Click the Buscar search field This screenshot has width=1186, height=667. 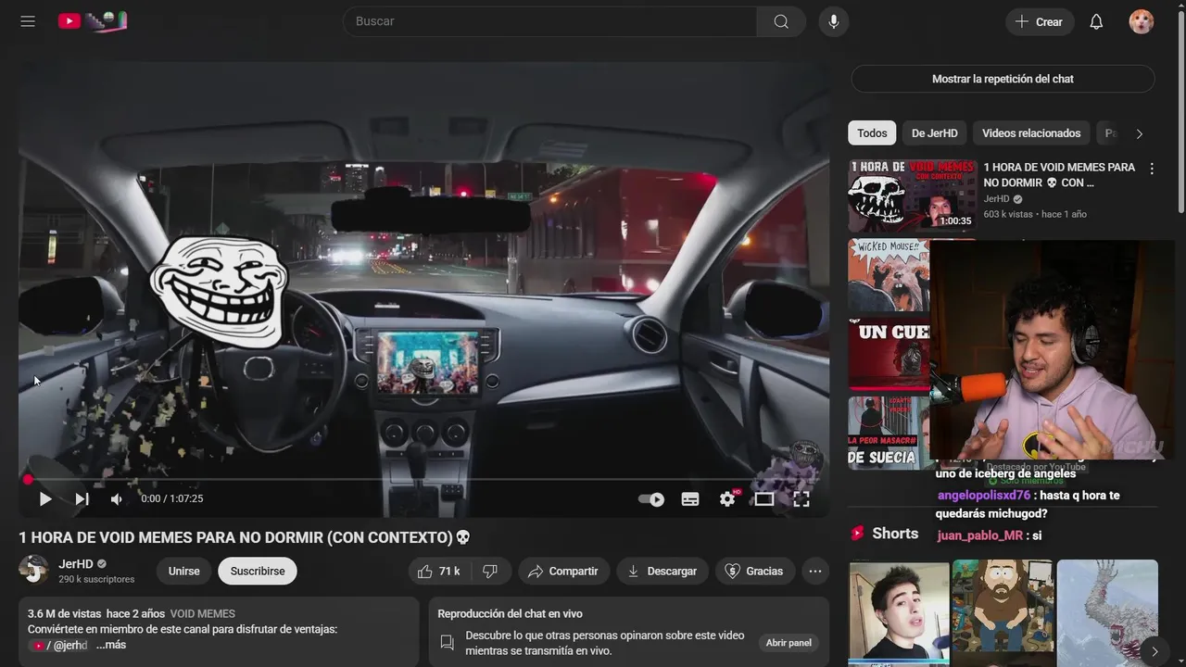tap(549, 21)
